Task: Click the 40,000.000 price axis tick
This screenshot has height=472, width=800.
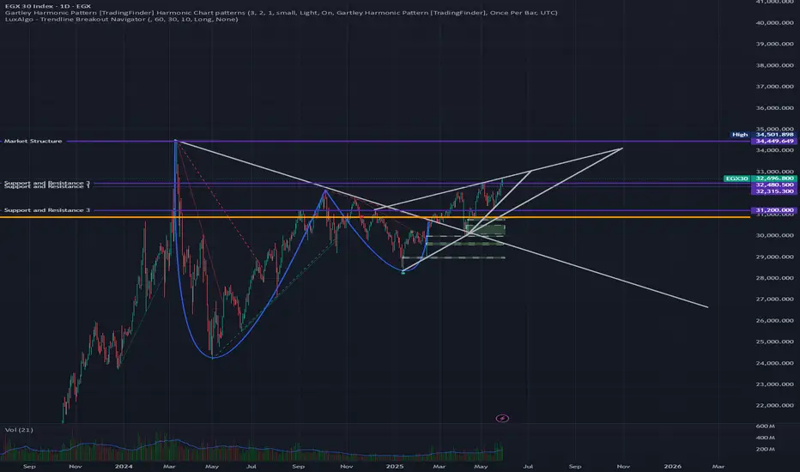Action: (x=774, y=23)
